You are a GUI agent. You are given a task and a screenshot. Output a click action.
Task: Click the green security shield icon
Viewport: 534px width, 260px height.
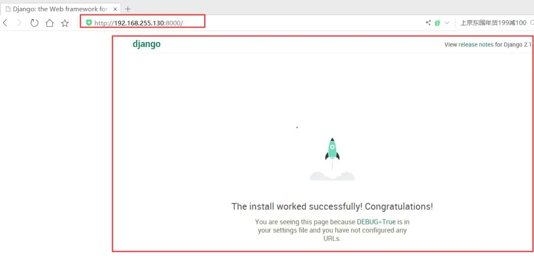coord(89,23)
